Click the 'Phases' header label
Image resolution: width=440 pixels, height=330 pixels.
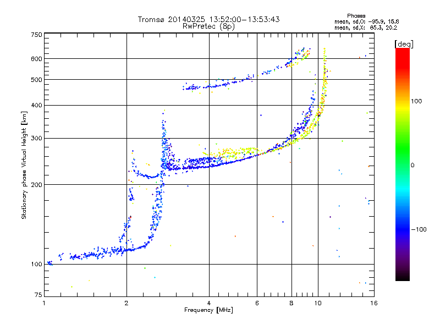[356, 16]
